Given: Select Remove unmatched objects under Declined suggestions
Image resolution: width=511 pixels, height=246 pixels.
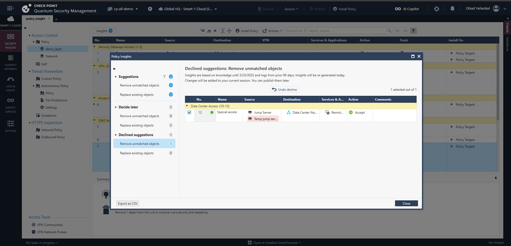Looking at the screenshot, I should [144, 144].
